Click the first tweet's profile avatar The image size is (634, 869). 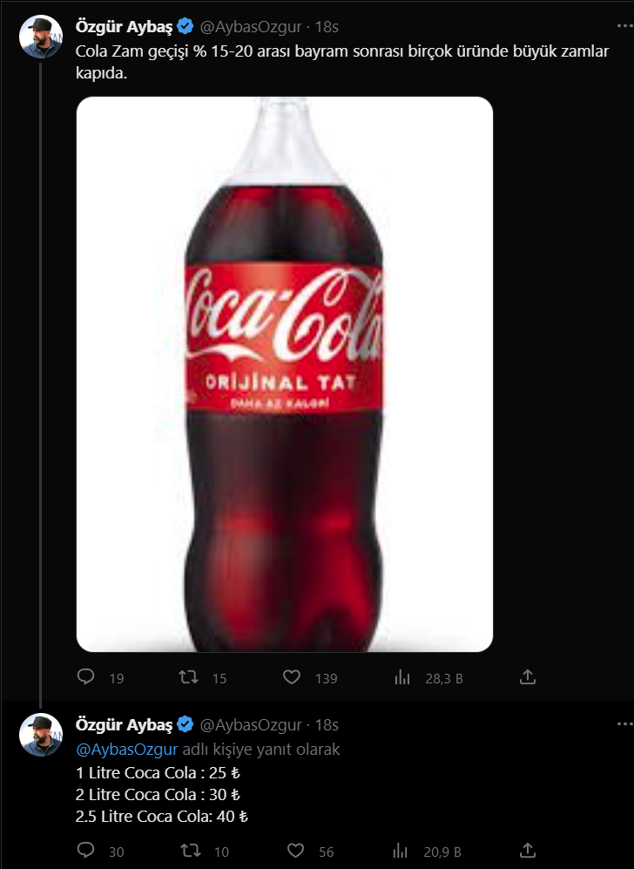click(41, 37)
